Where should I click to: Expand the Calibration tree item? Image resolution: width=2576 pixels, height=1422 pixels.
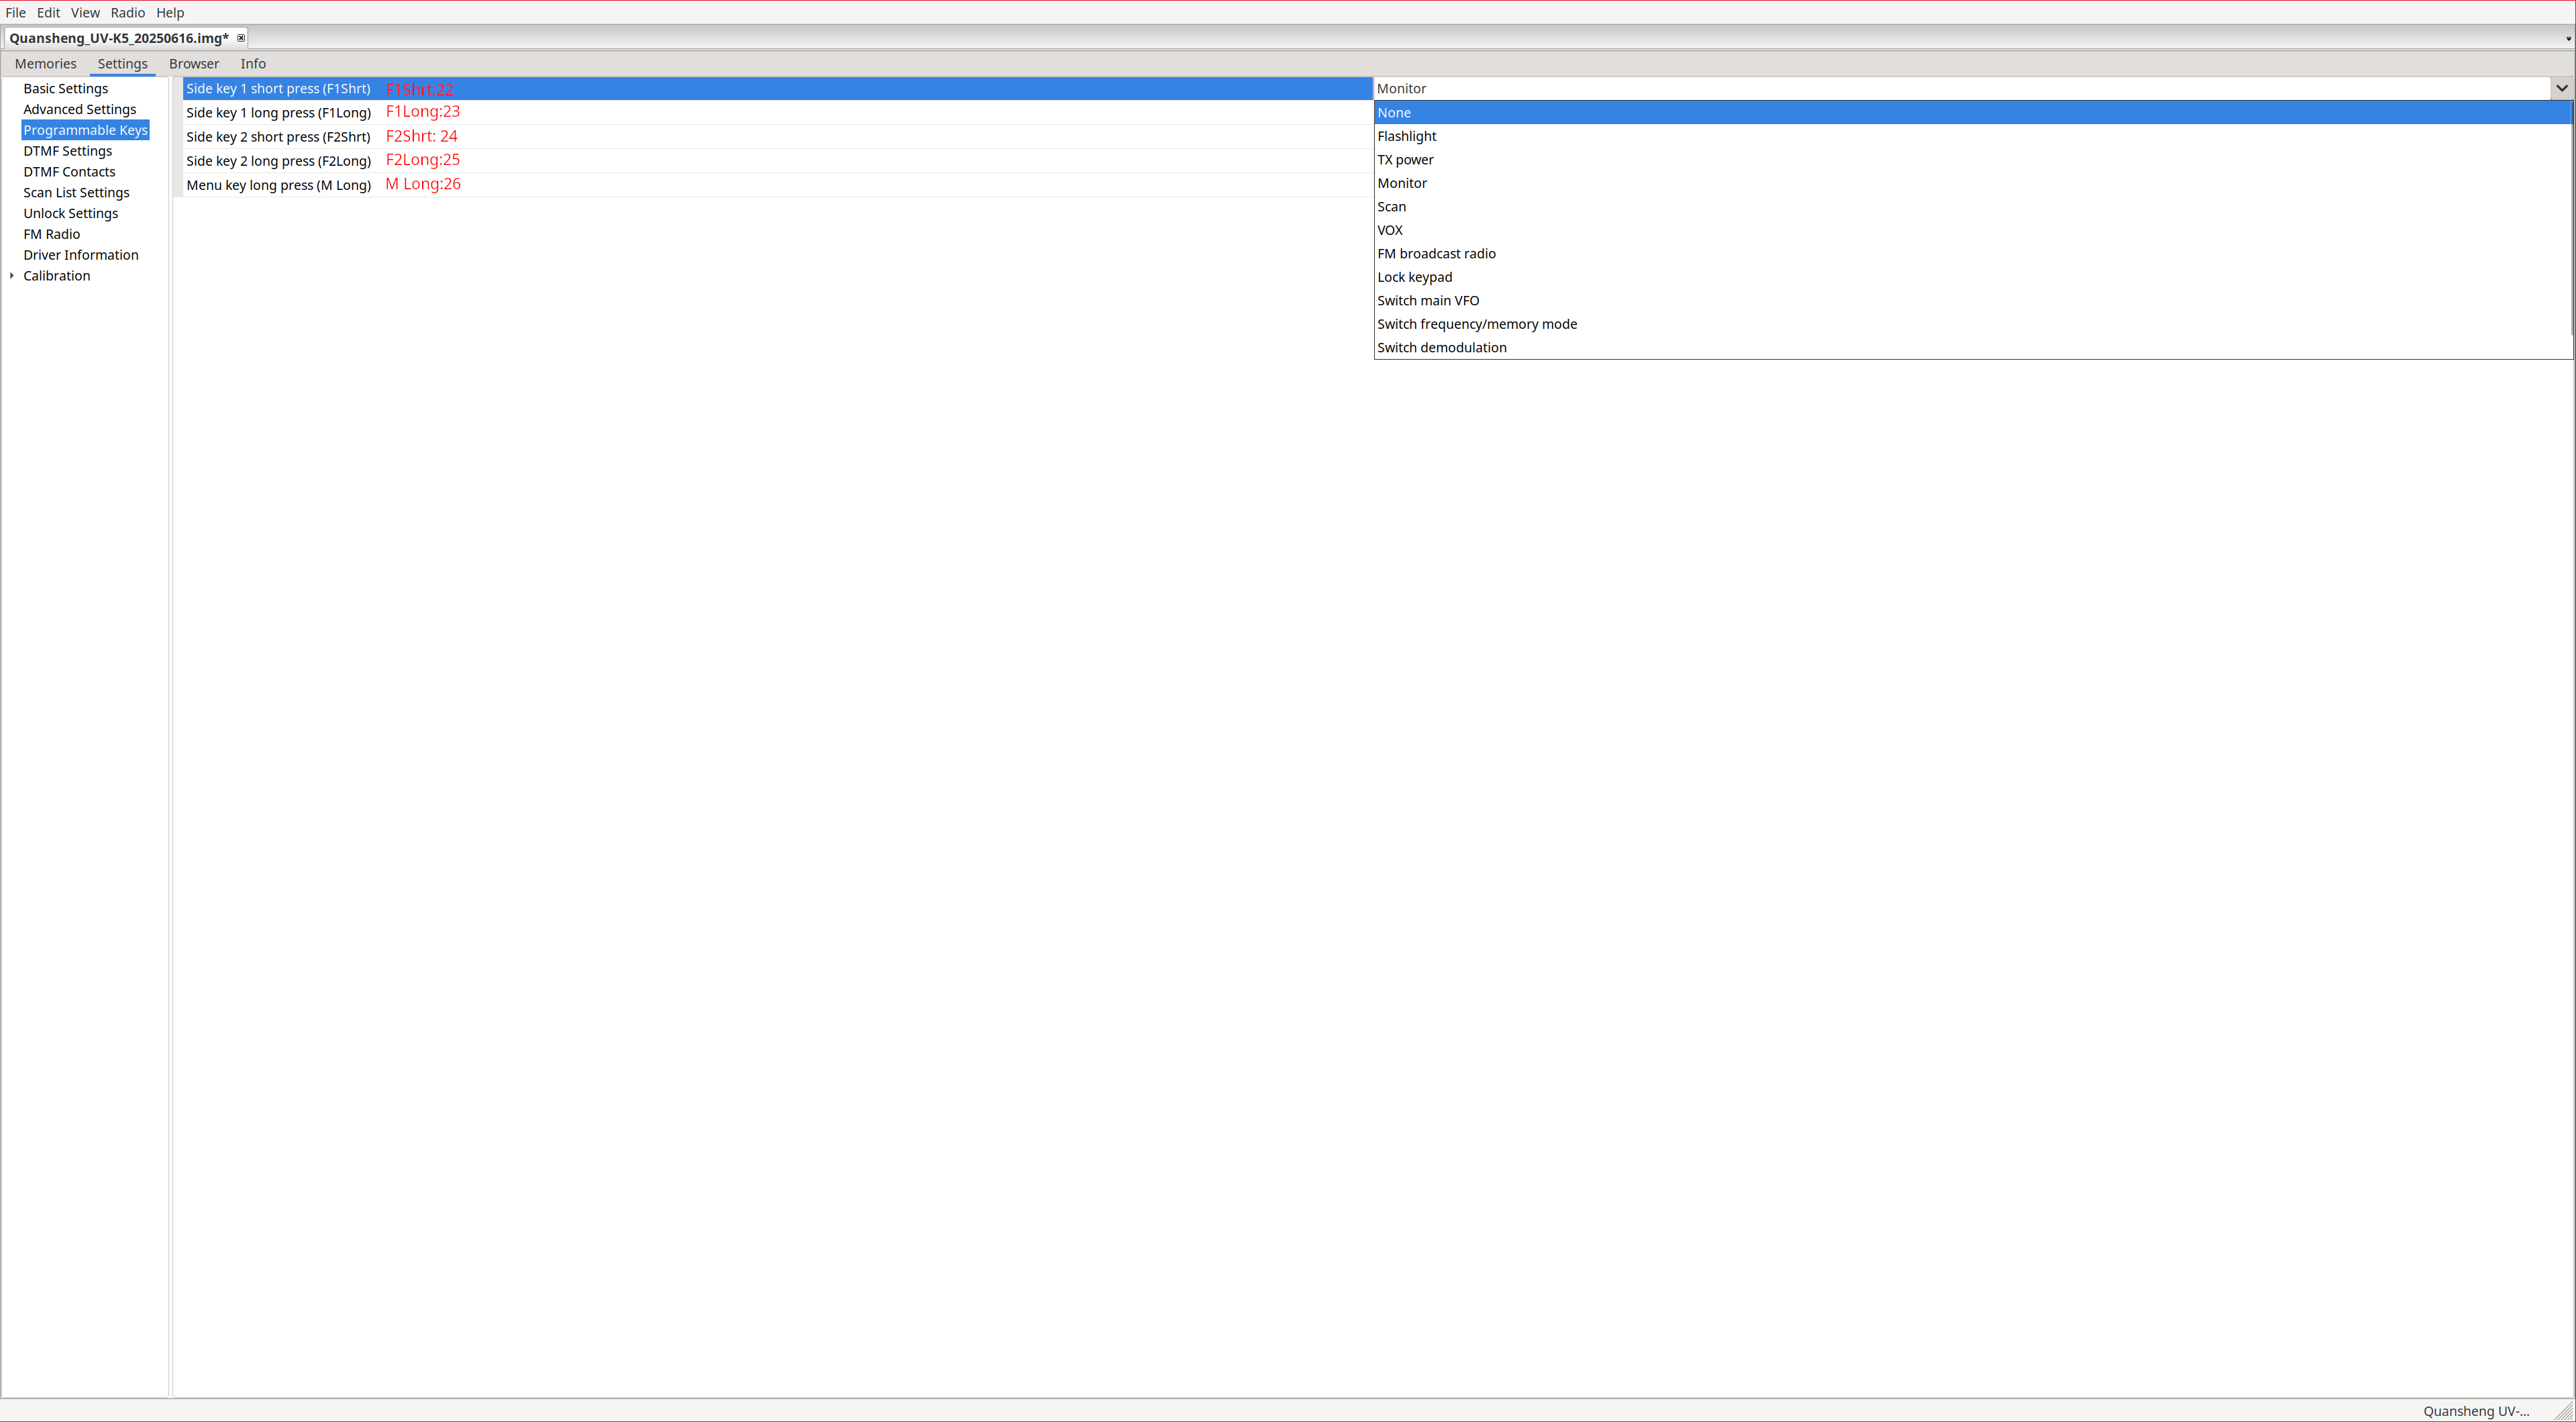[12, 276]
